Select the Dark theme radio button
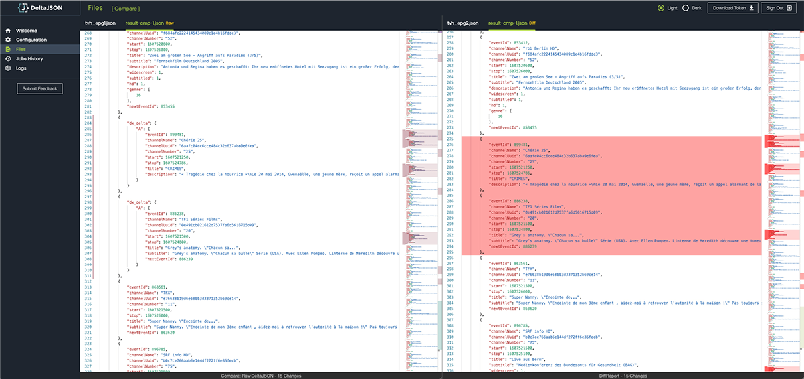The height and width of the screenshot is (379, 804). 686,8
